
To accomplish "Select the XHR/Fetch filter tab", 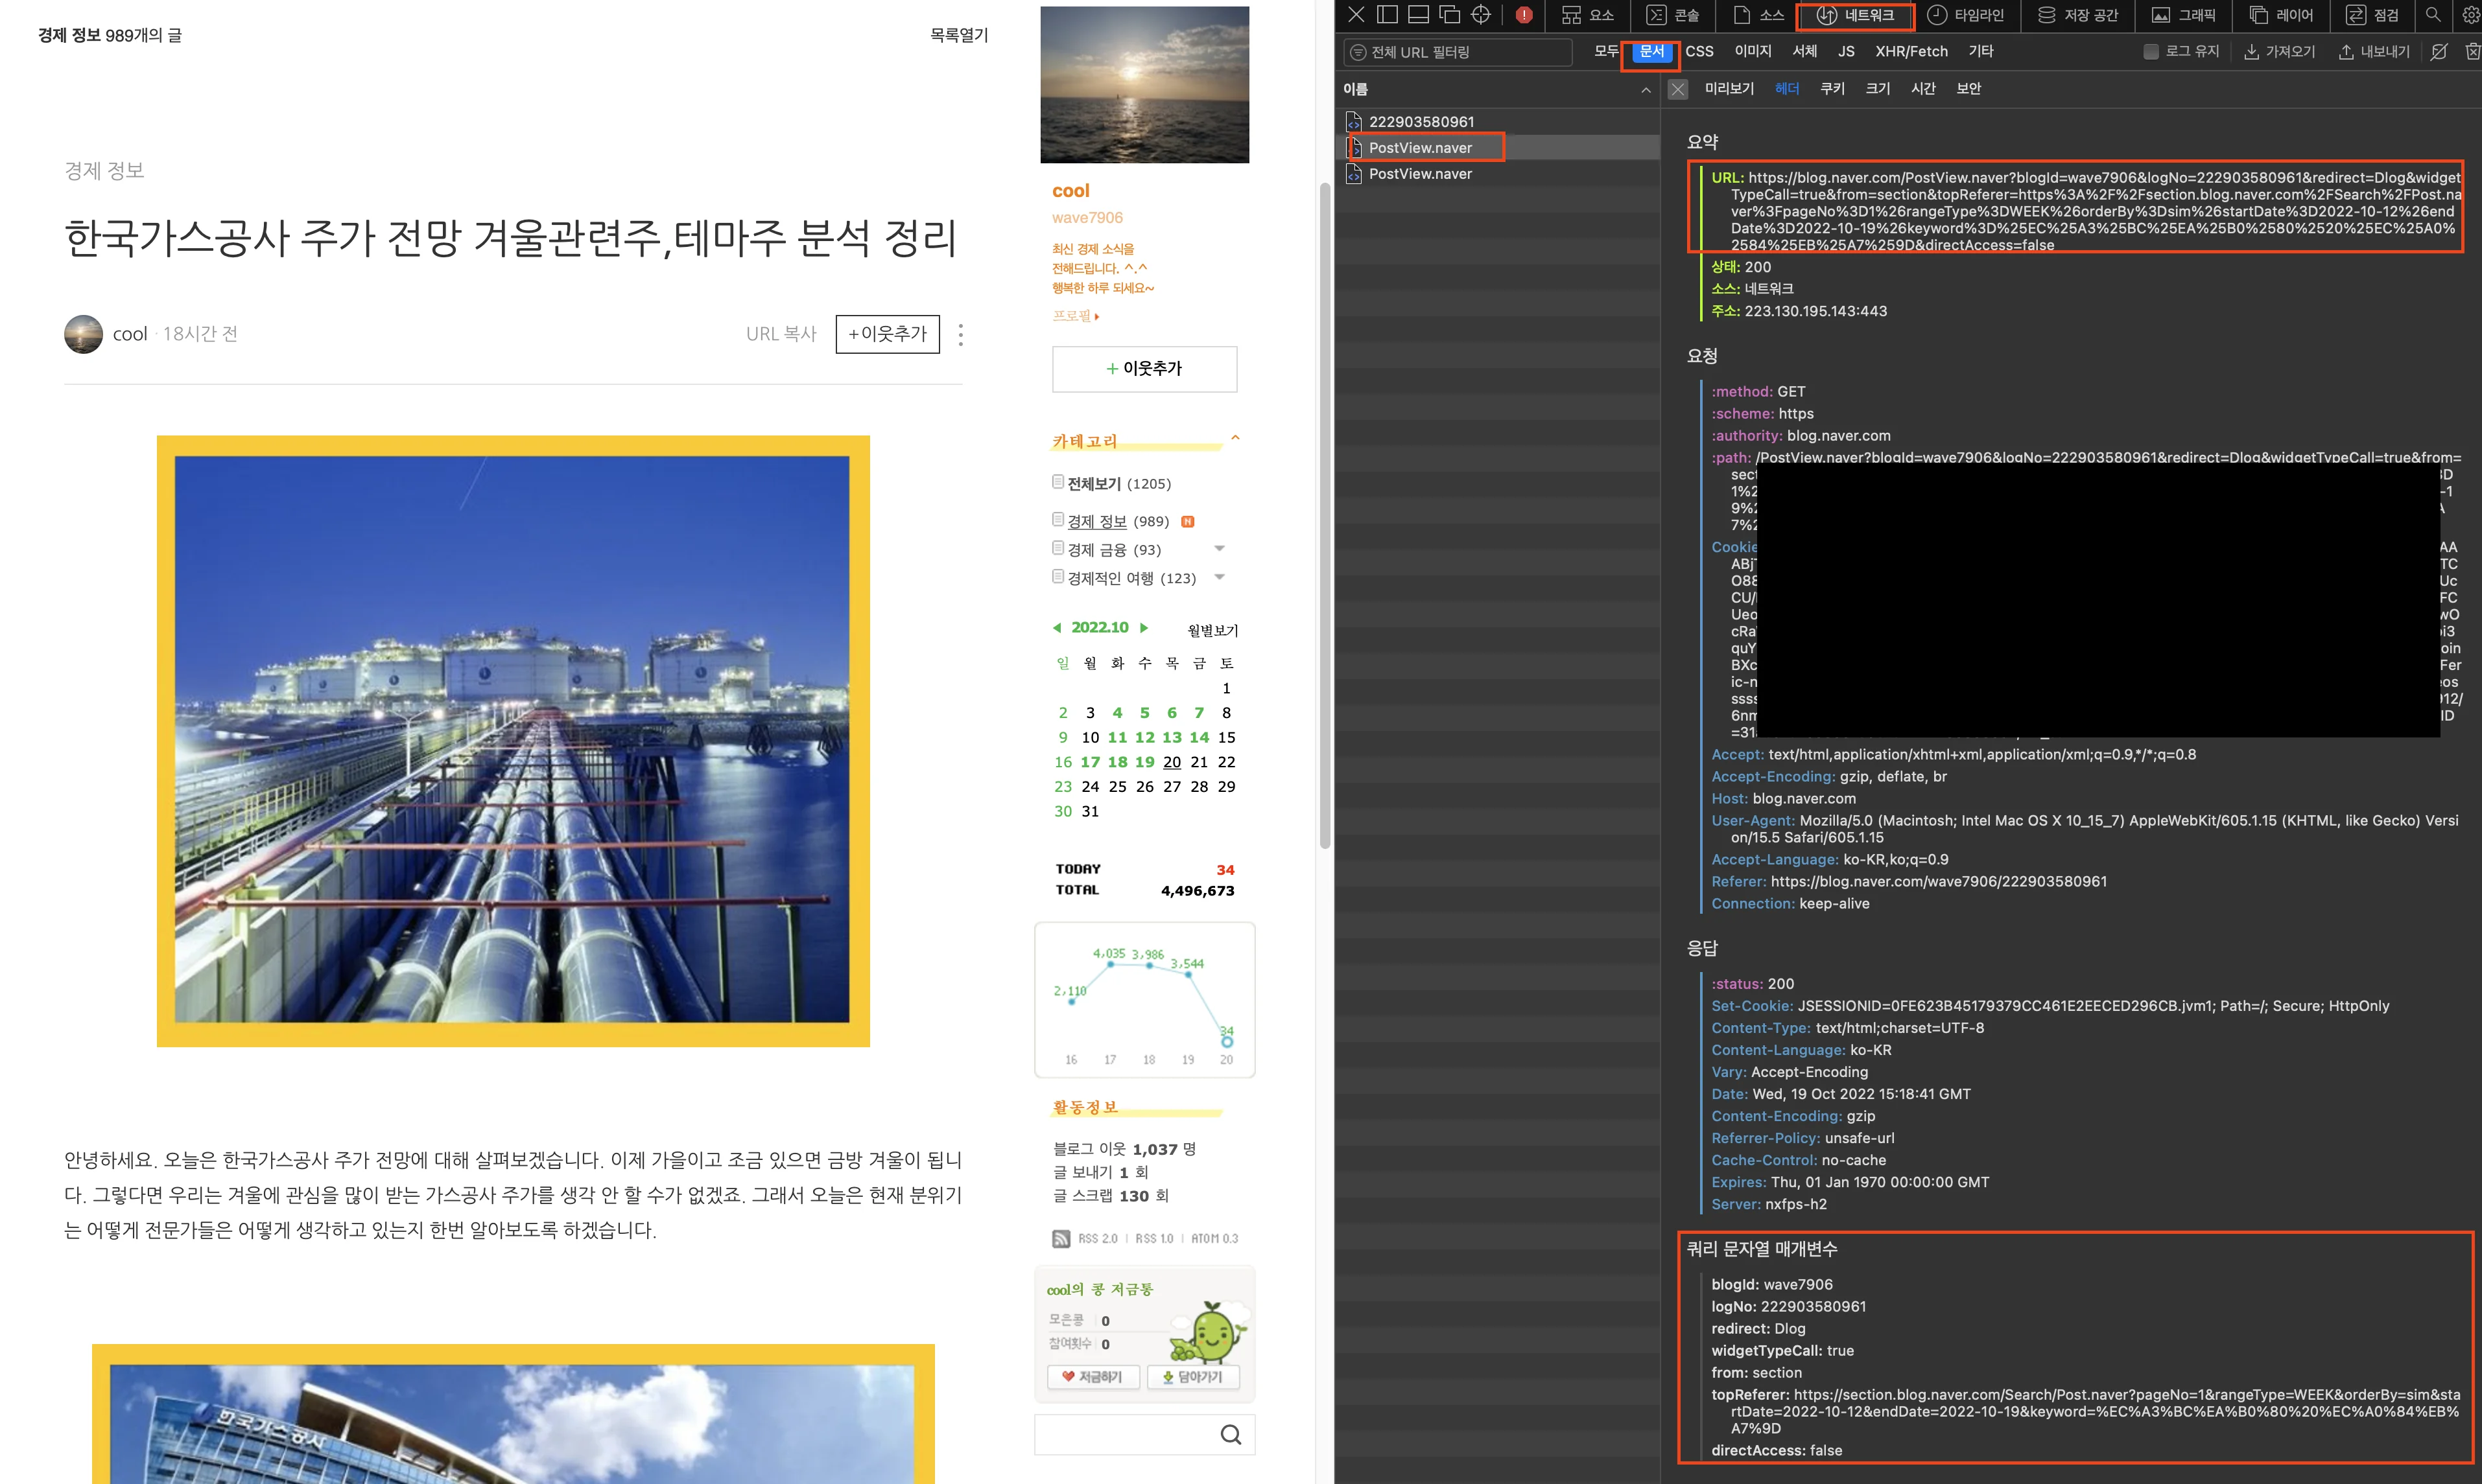I will tap(1911, 52).
